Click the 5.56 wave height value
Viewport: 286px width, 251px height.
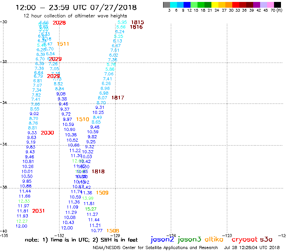tap(121, 27)
